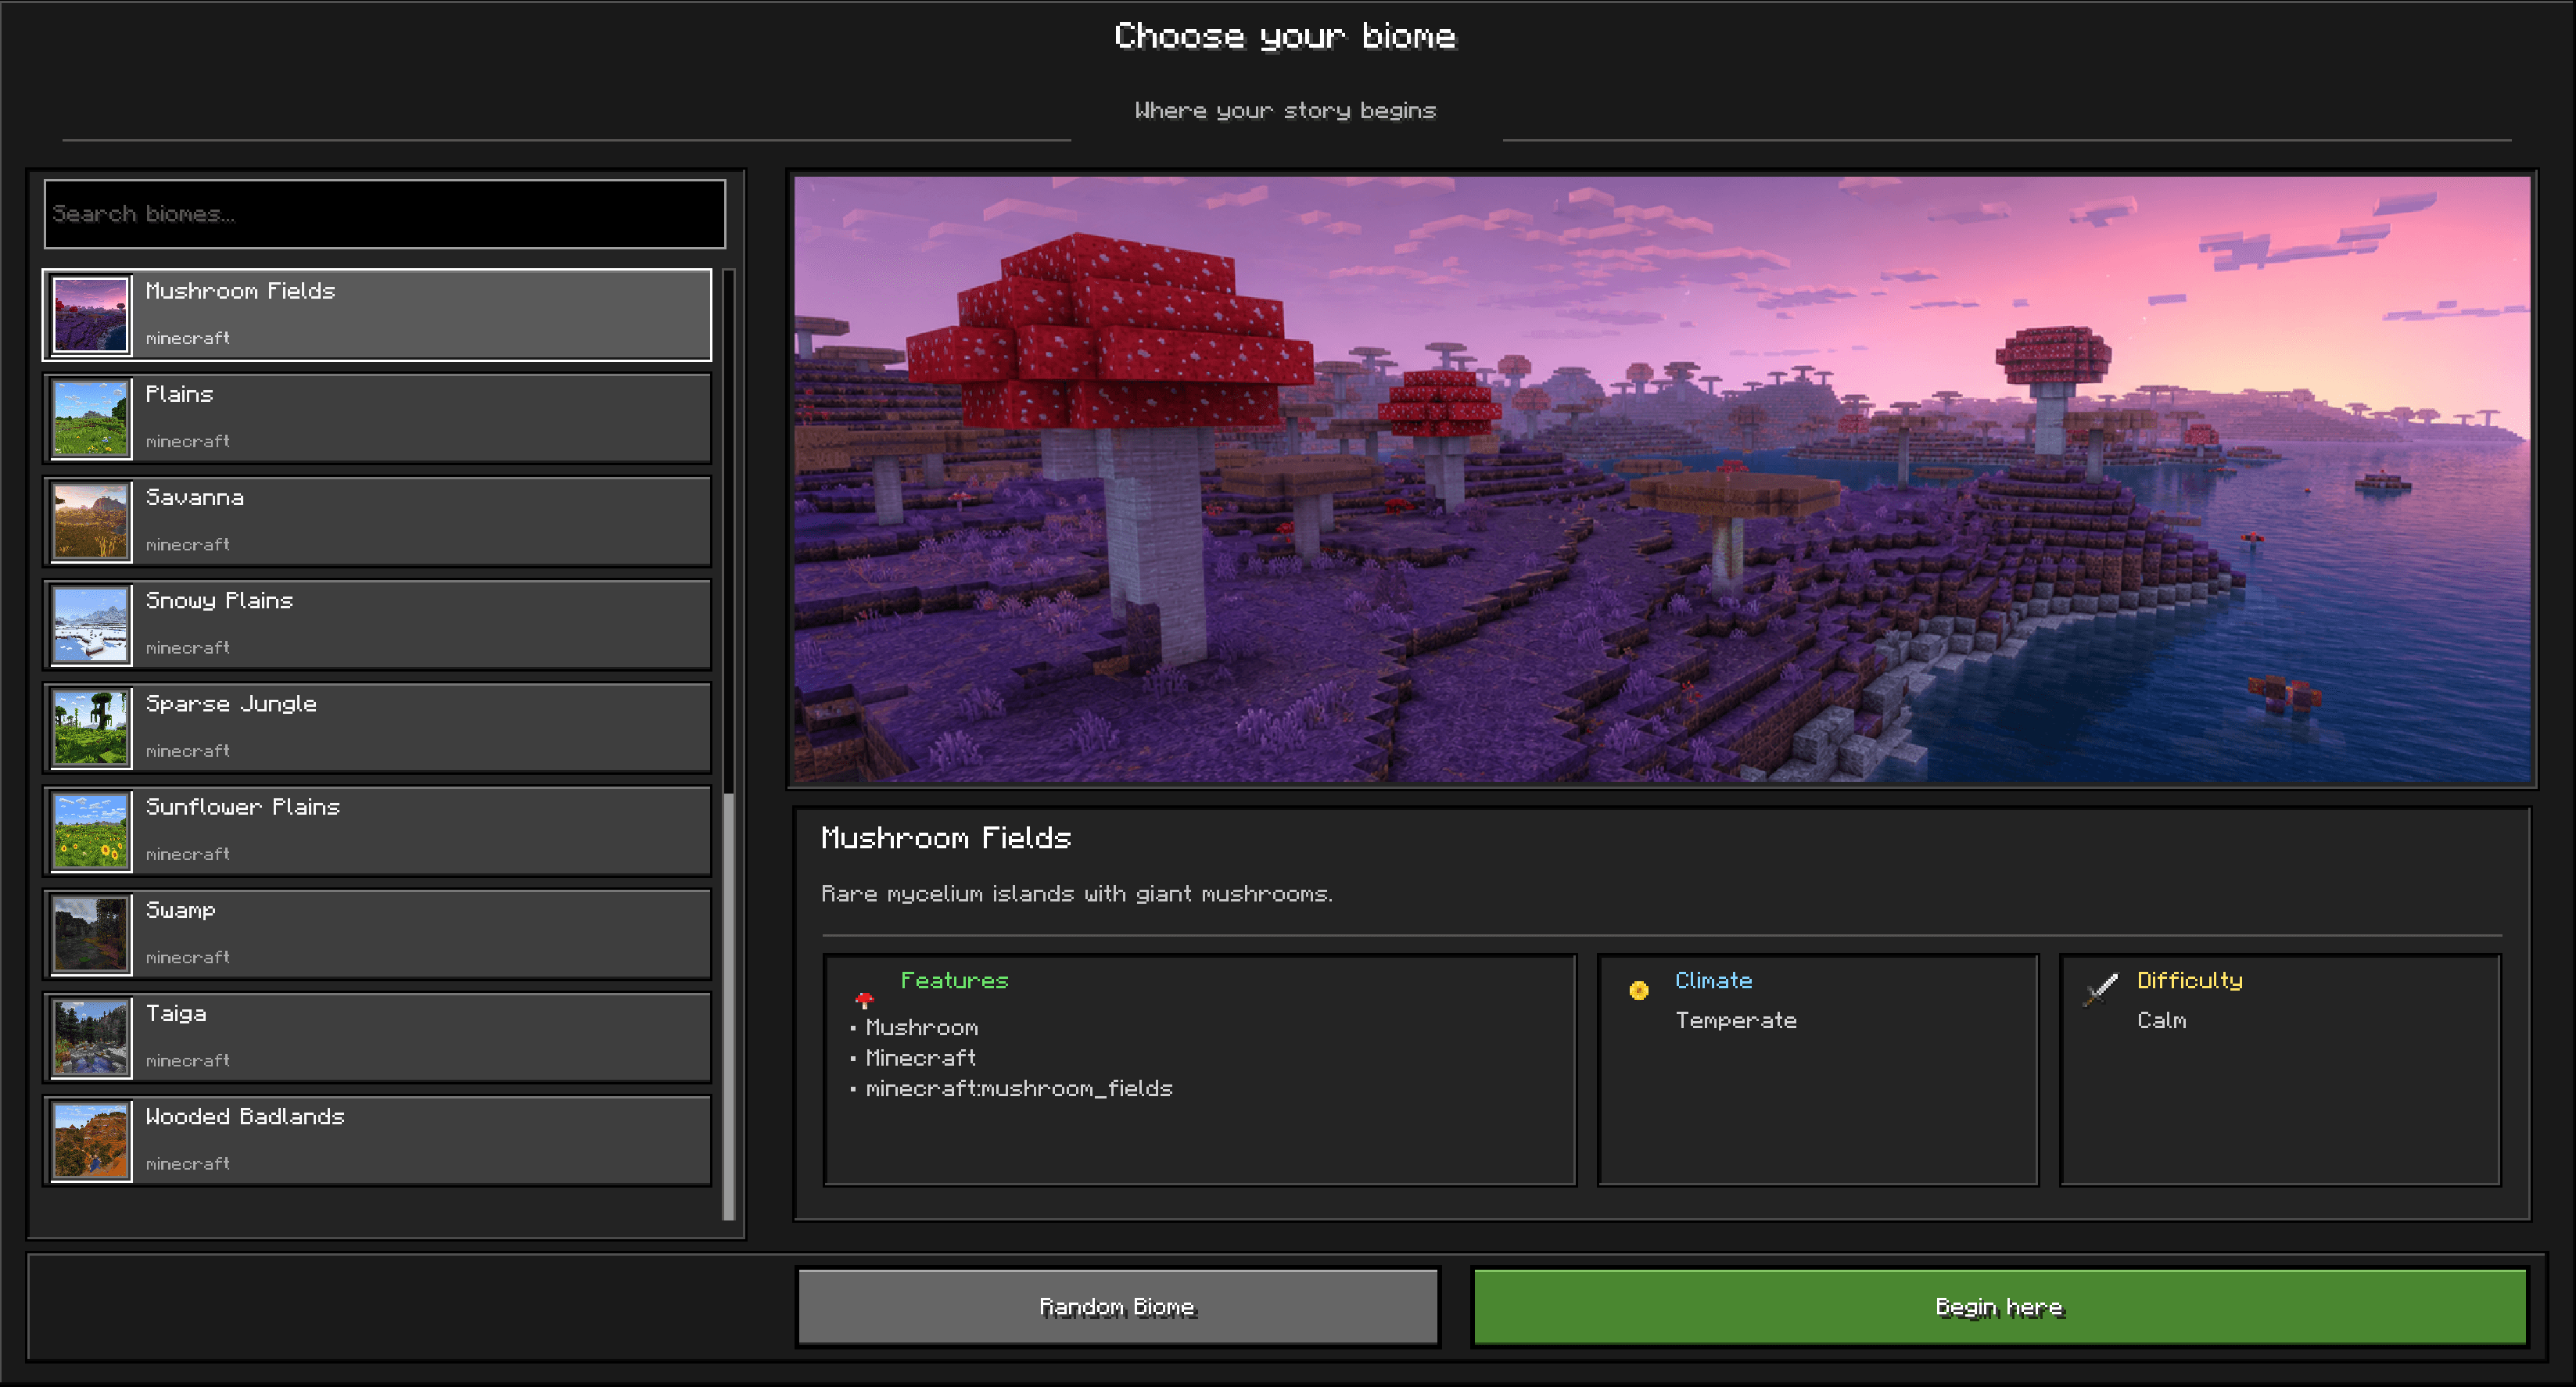Click the Minecraft feature entry
Image resolution: width=2576 pixels, height=1387 pixels.
(921, 1058)
